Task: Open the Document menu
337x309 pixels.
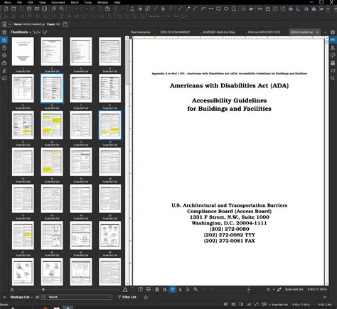Action: [58, 2]
